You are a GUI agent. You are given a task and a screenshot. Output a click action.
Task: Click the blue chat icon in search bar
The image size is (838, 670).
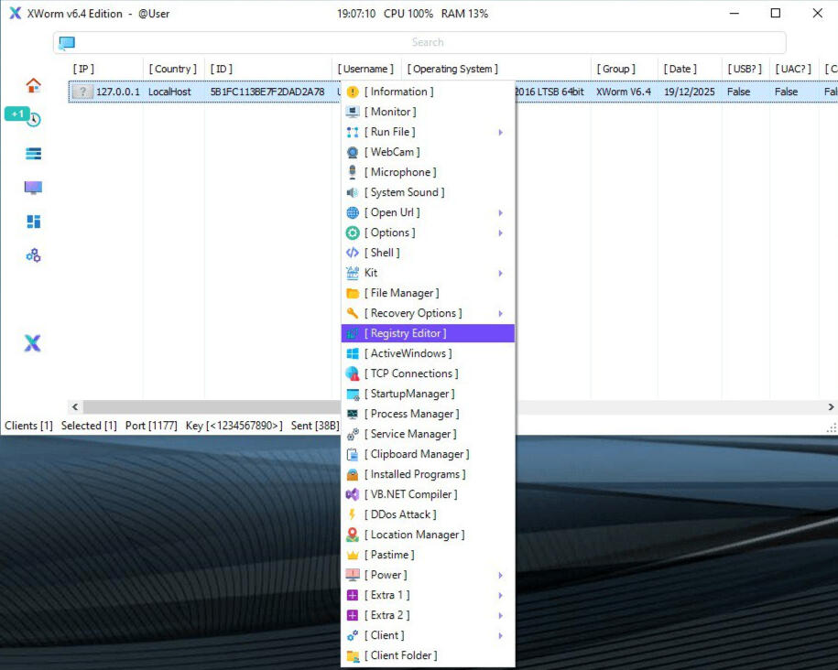tap(67, 43)
